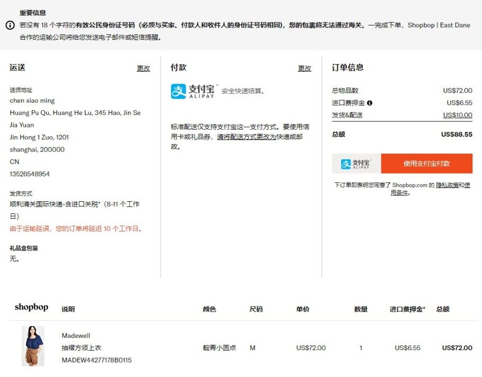
Task: Click the orange 使用支付宝付款 button
Action: coord(427,164)
